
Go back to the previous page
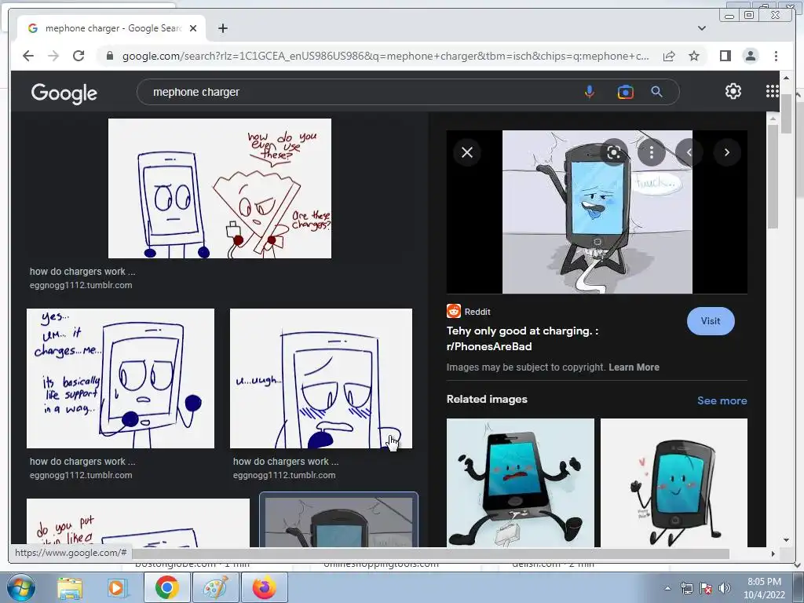[28, 56]
